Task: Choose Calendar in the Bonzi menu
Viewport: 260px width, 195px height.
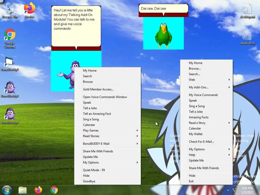Action: coord(108,125)
